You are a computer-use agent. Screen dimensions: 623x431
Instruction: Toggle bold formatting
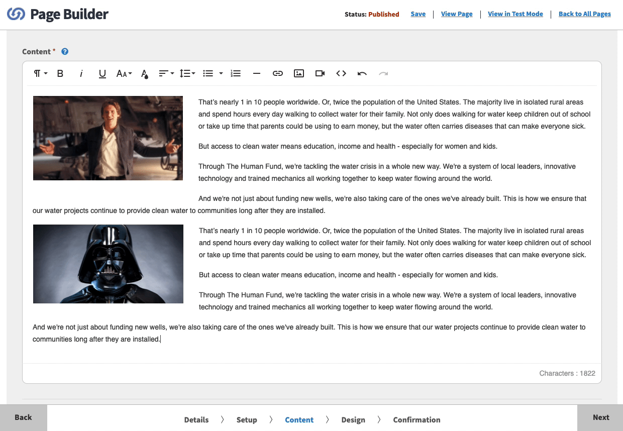60,73
